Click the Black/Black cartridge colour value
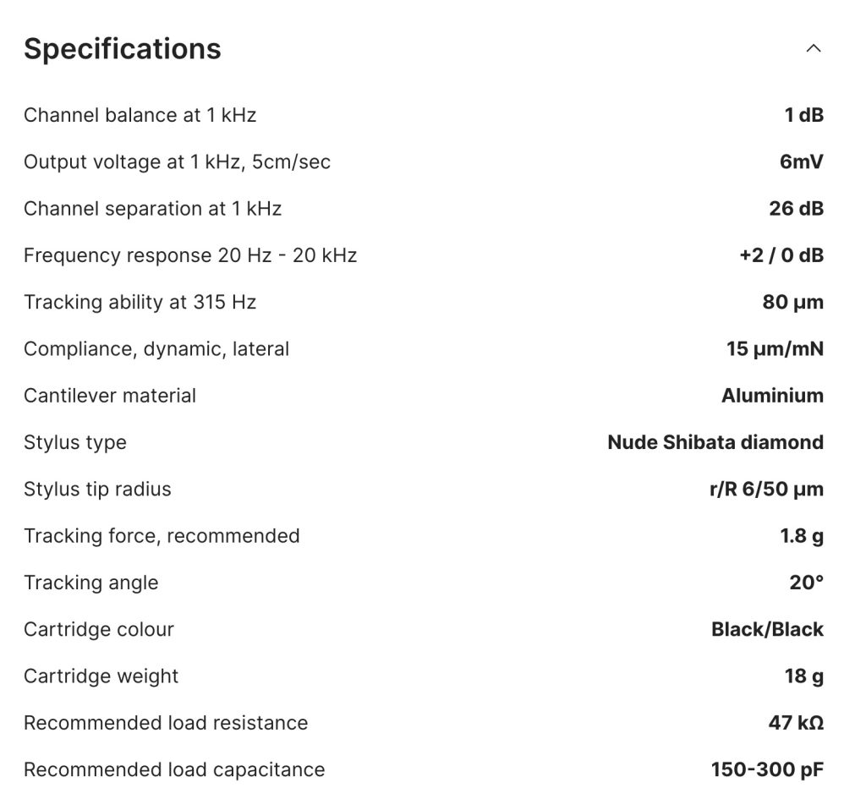The width and height of the screenshot is (866, 810). click(x=768, y=629)
